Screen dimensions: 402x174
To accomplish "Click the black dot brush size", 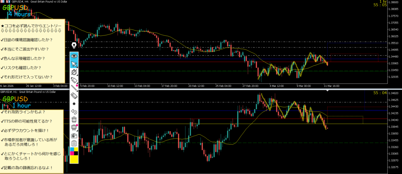I will pos(74,104).
